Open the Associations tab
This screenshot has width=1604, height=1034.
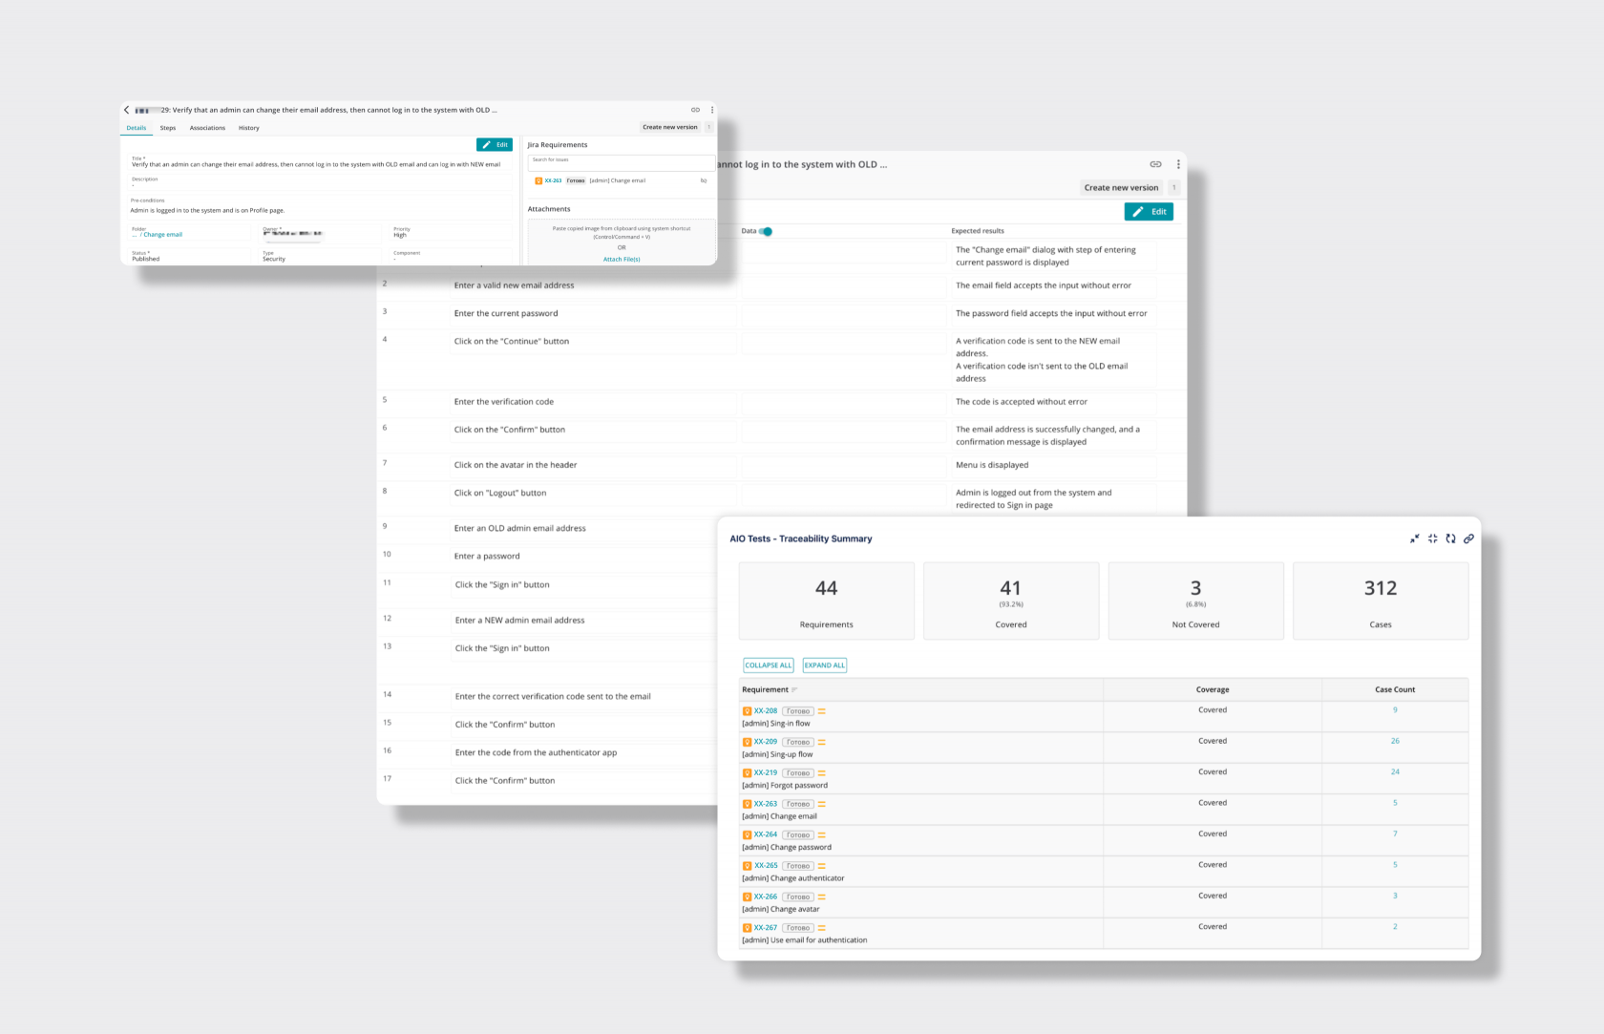207,128
